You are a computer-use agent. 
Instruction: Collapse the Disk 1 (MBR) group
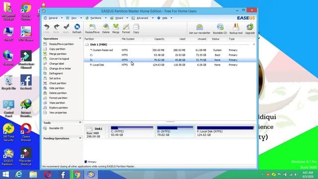point(254,44)
